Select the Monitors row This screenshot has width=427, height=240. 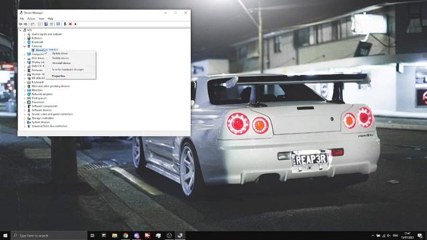[x=37, y=90]
